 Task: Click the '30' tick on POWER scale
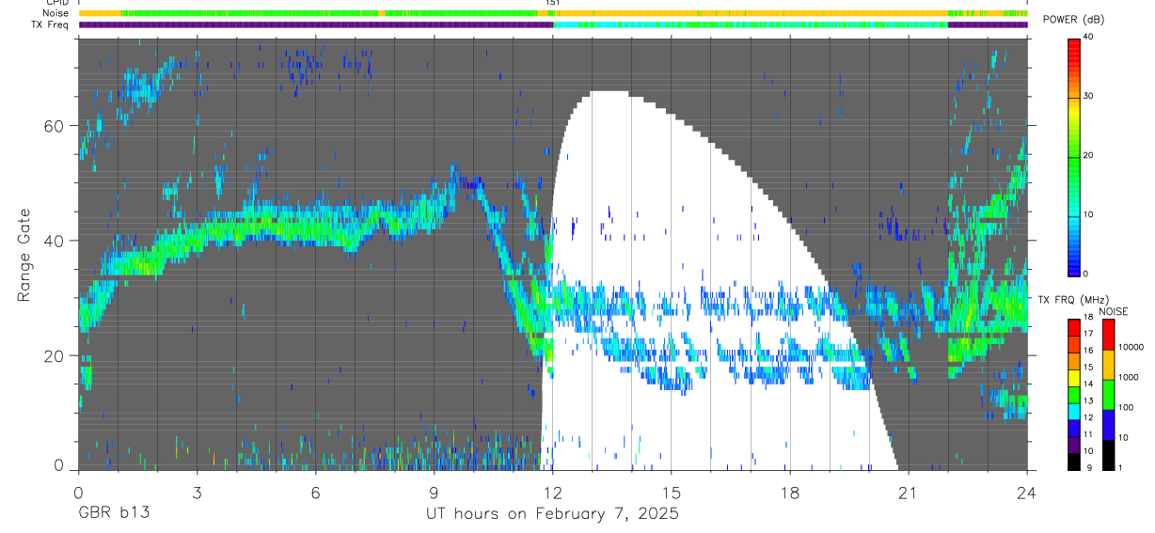point(1089,97)
